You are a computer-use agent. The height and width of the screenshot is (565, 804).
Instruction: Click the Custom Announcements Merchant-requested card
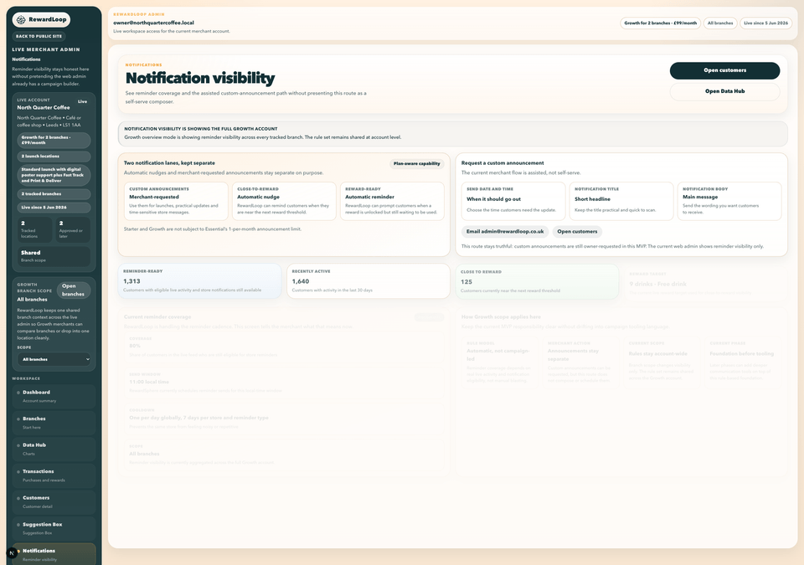176,201
